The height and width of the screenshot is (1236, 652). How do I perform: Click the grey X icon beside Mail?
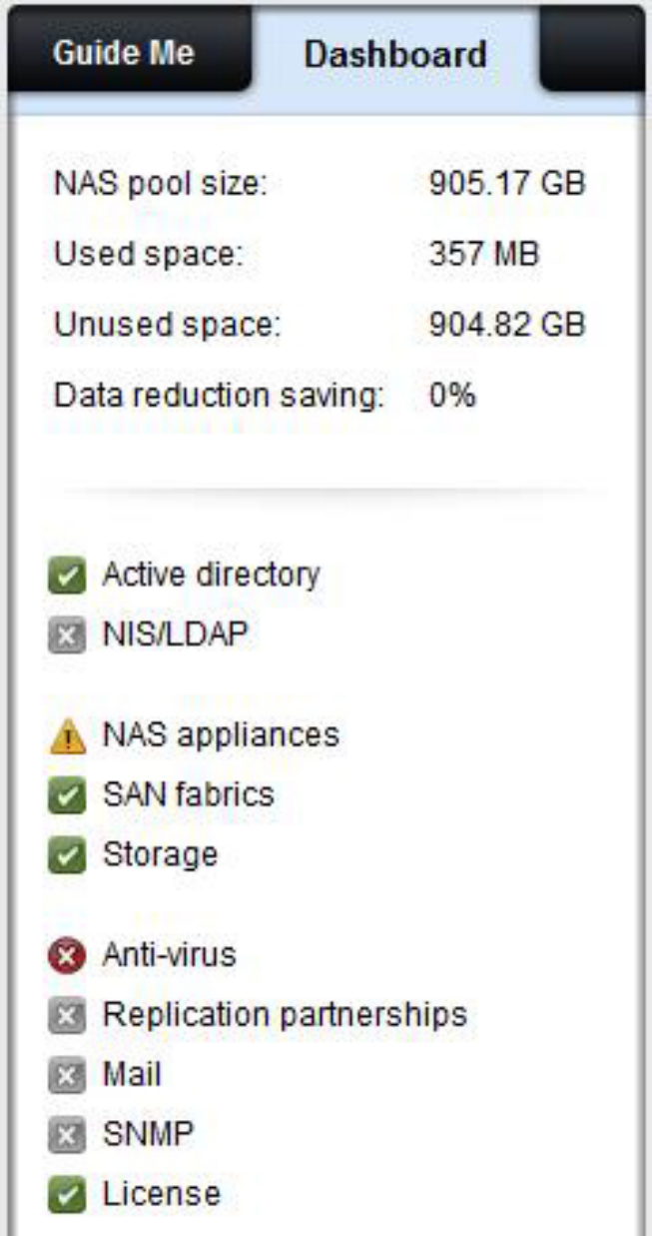tap(66, 1077)
